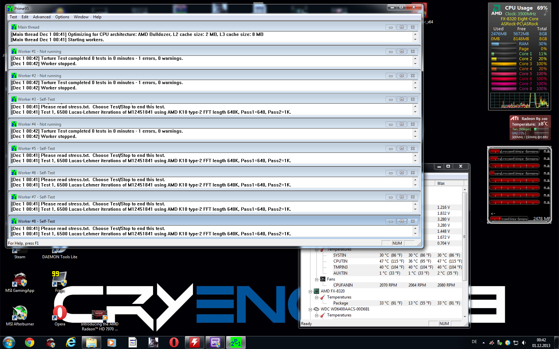The image size is (559, 349).
Task: Click the CPU Usage gadget history graph
Action: [519, 100]
